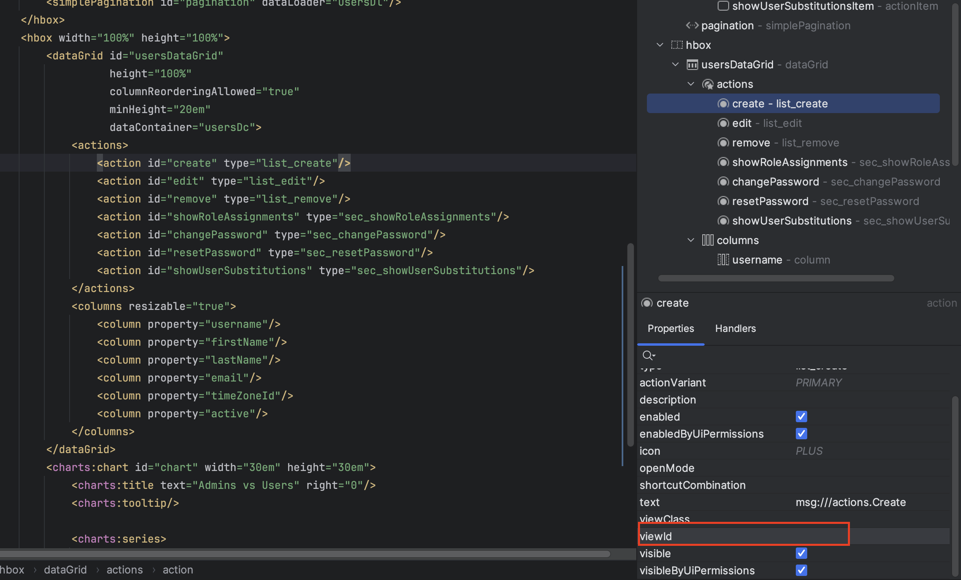Image resolution: width=961 pixels, height=580 pixels.
Task: Uncheck the enabled property checkbox
Action: pos(801,416)
